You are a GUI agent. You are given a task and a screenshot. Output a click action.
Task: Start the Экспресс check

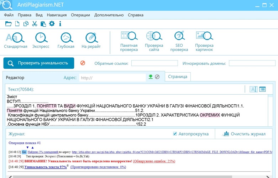(41, 40)
